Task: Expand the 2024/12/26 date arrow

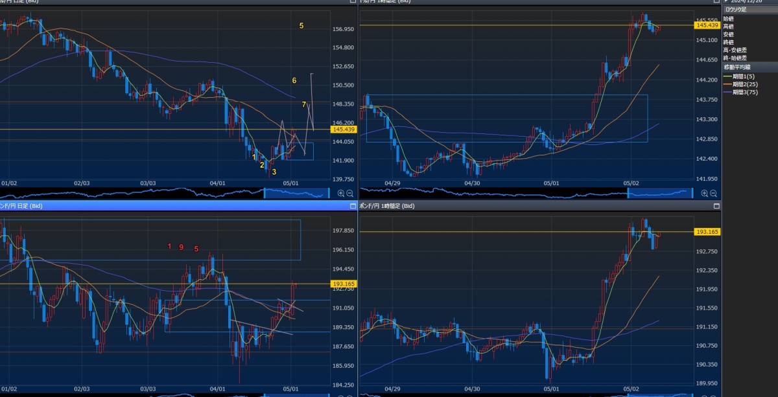Action: point(726,2)
